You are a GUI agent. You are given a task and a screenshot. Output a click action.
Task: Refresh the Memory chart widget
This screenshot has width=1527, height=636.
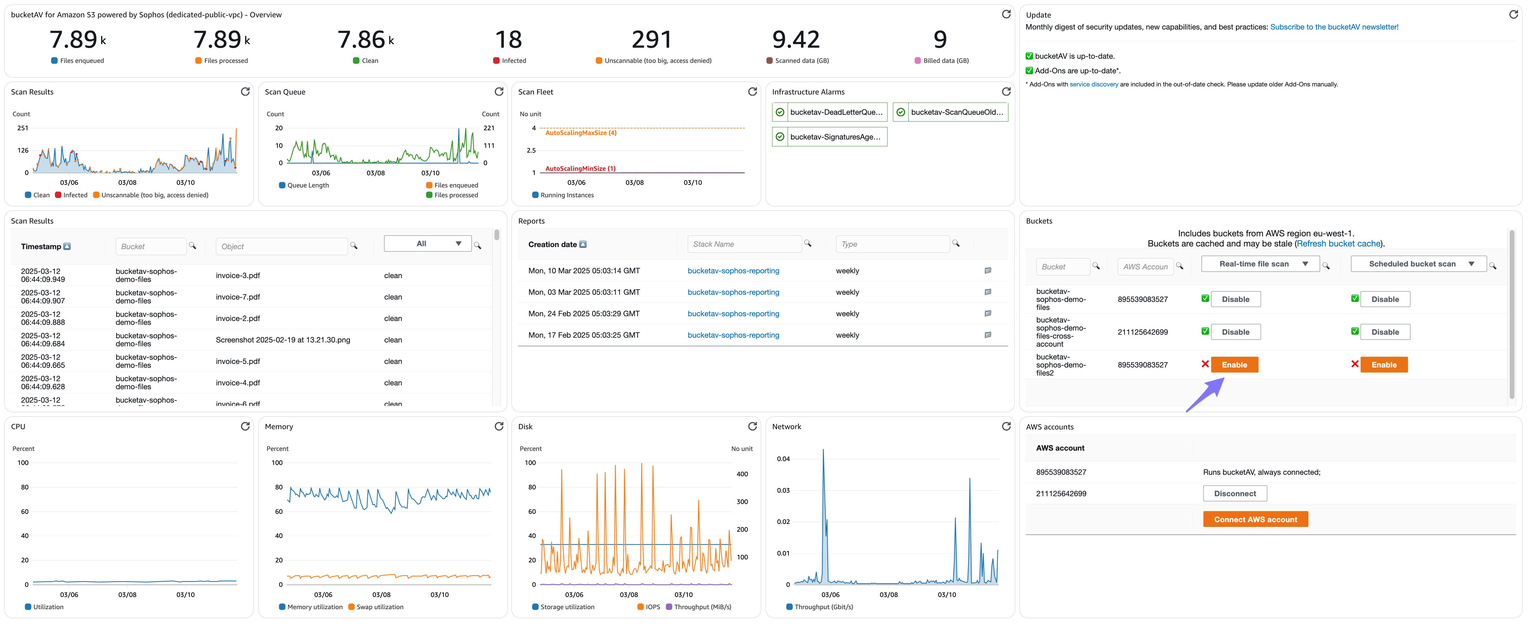[x=499, y=426]
